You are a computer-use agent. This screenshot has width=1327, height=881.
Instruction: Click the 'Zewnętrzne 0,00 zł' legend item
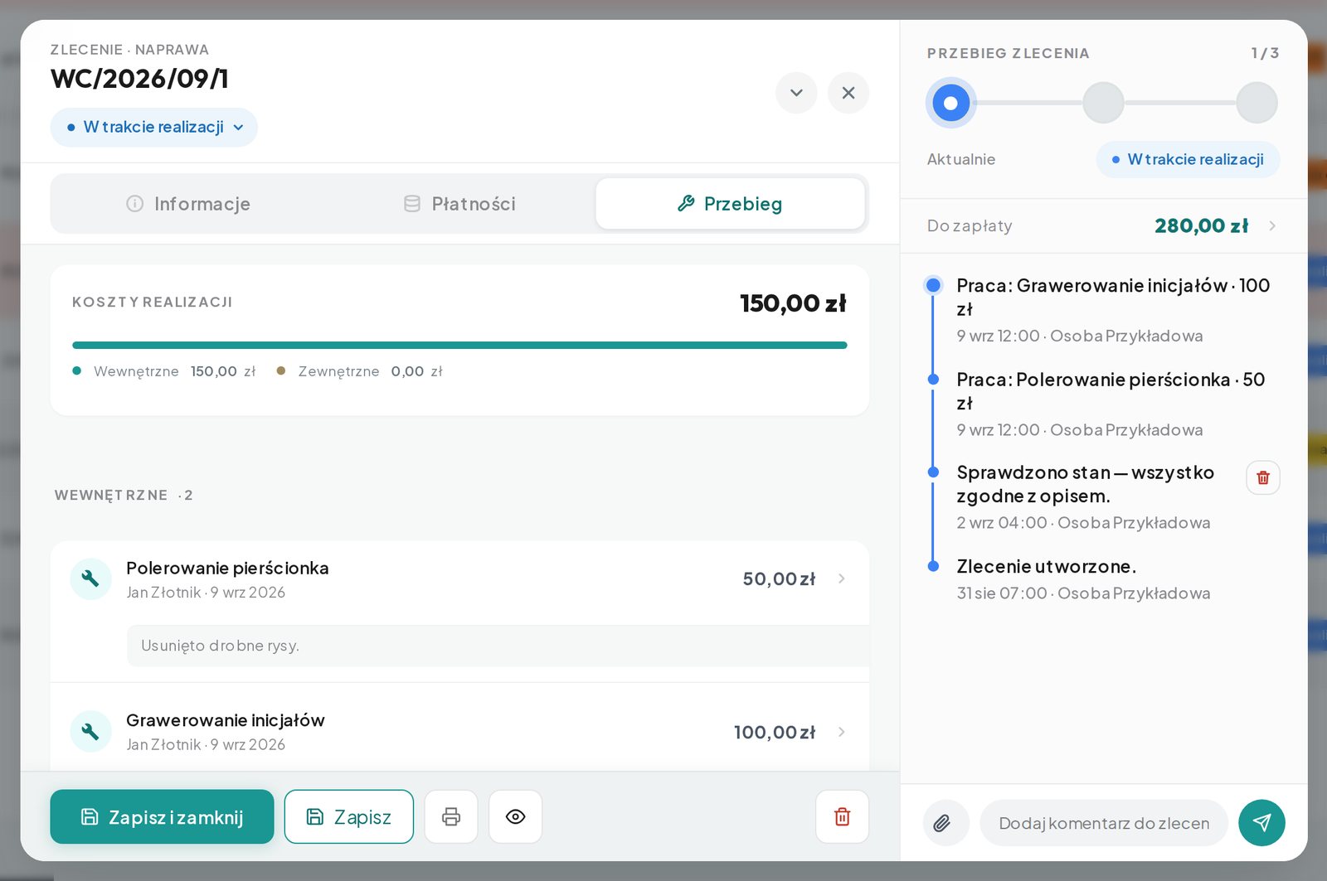360,371
